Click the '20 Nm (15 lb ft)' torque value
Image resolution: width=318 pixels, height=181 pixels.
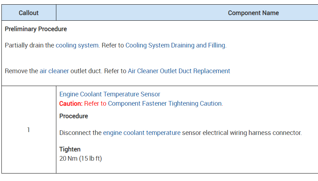click(x=81, y=158)
